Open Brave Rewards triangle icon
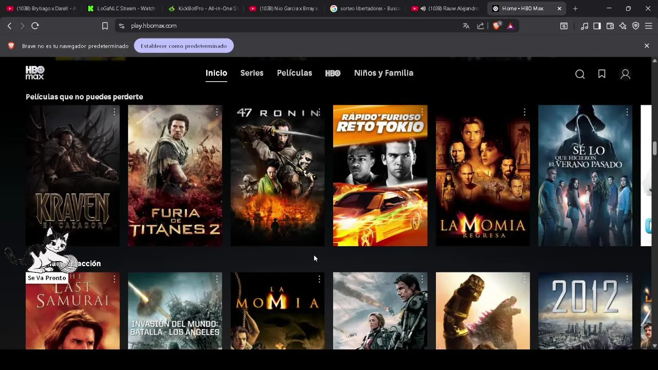 pyautogui.click(x=510, y=26)
